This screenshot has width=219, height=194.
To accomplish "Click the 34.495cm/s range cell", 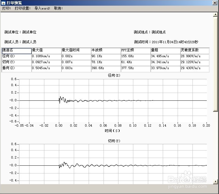I will (x=165, y=57).
